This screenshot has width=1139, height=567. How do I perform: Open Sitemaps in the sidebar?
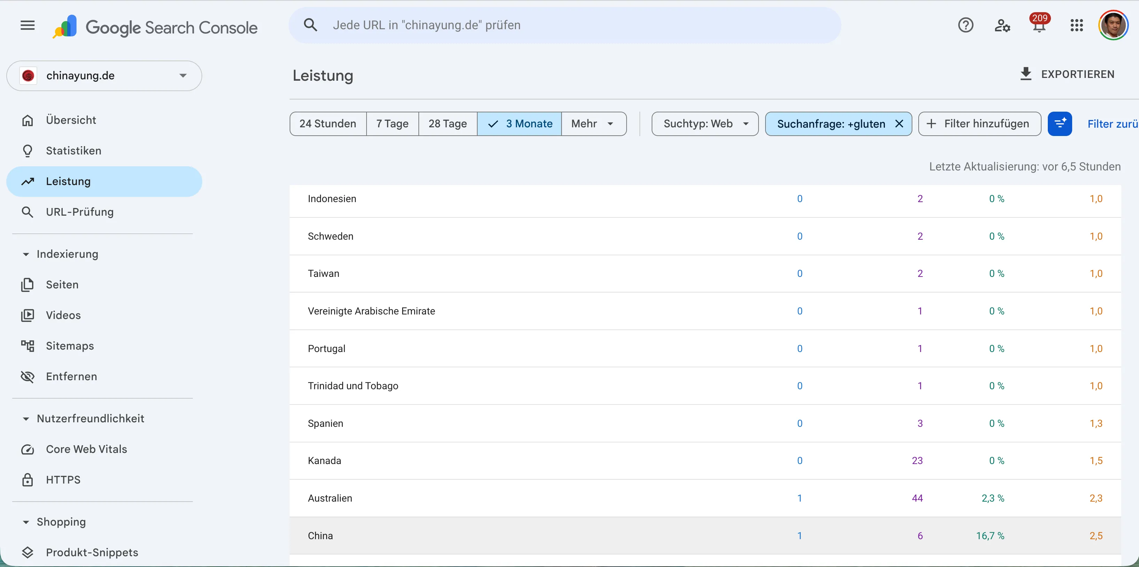click(104, 346)
